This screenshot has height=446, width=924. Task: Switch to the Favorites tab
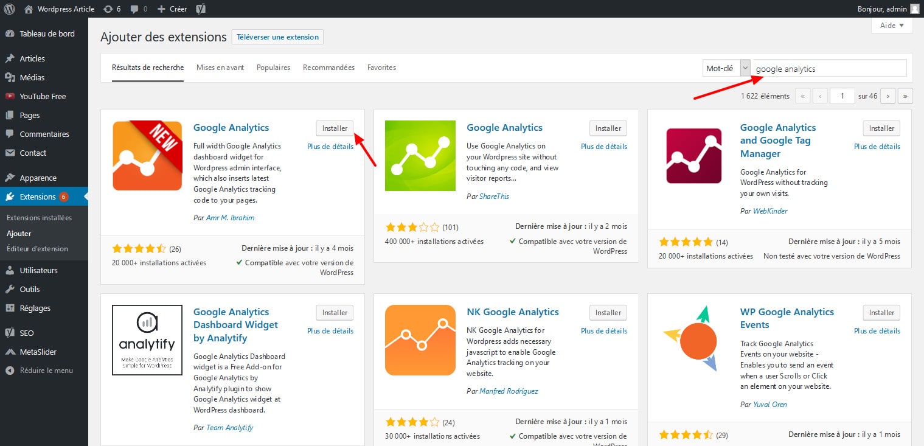click(x=381, y=68)
